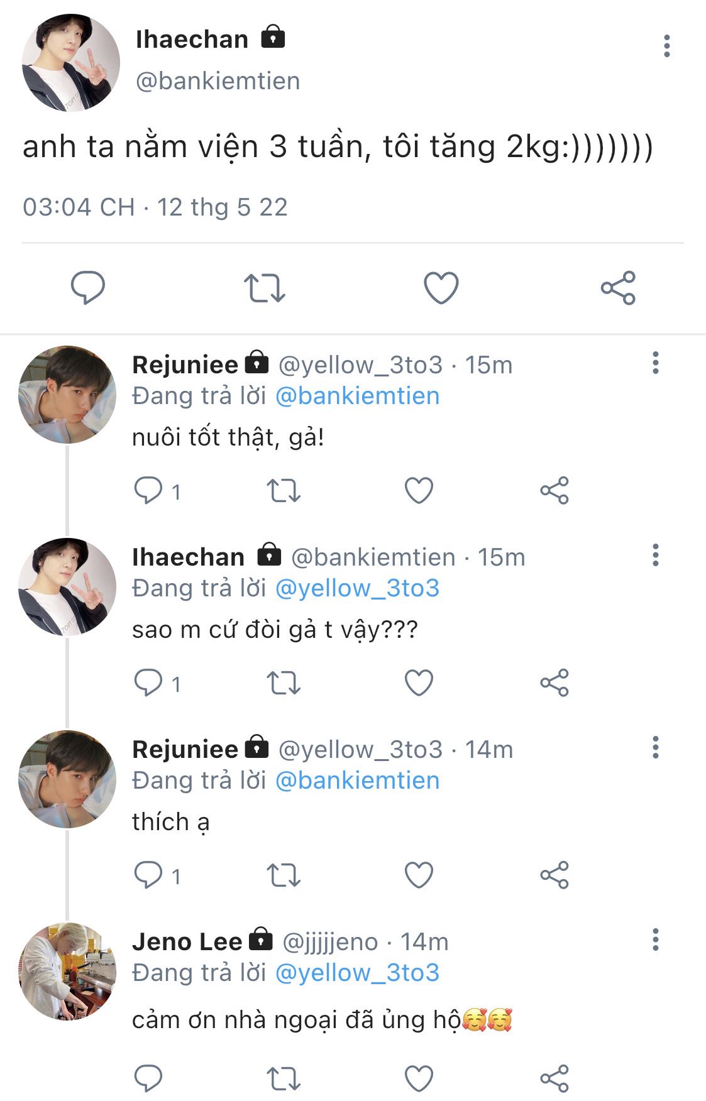706x1101 pixels.
Task: Retweet Jeno Lee's reply
Action: pyautogui.click(x=284, y=1079)
